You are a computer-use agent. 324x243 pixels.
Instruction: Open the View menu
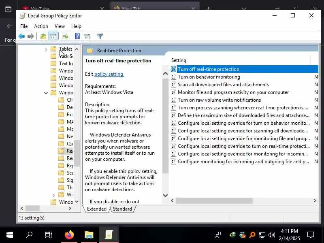click(x=60, y=26)
